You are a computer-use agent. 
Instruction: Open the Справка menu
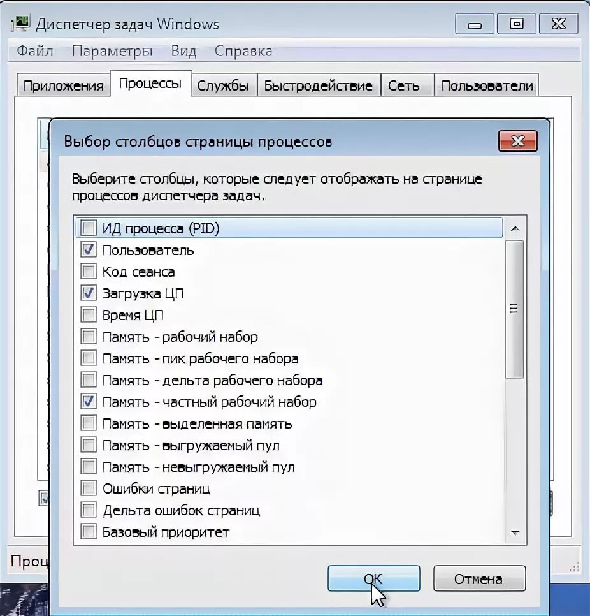click(x=243, y=51)
